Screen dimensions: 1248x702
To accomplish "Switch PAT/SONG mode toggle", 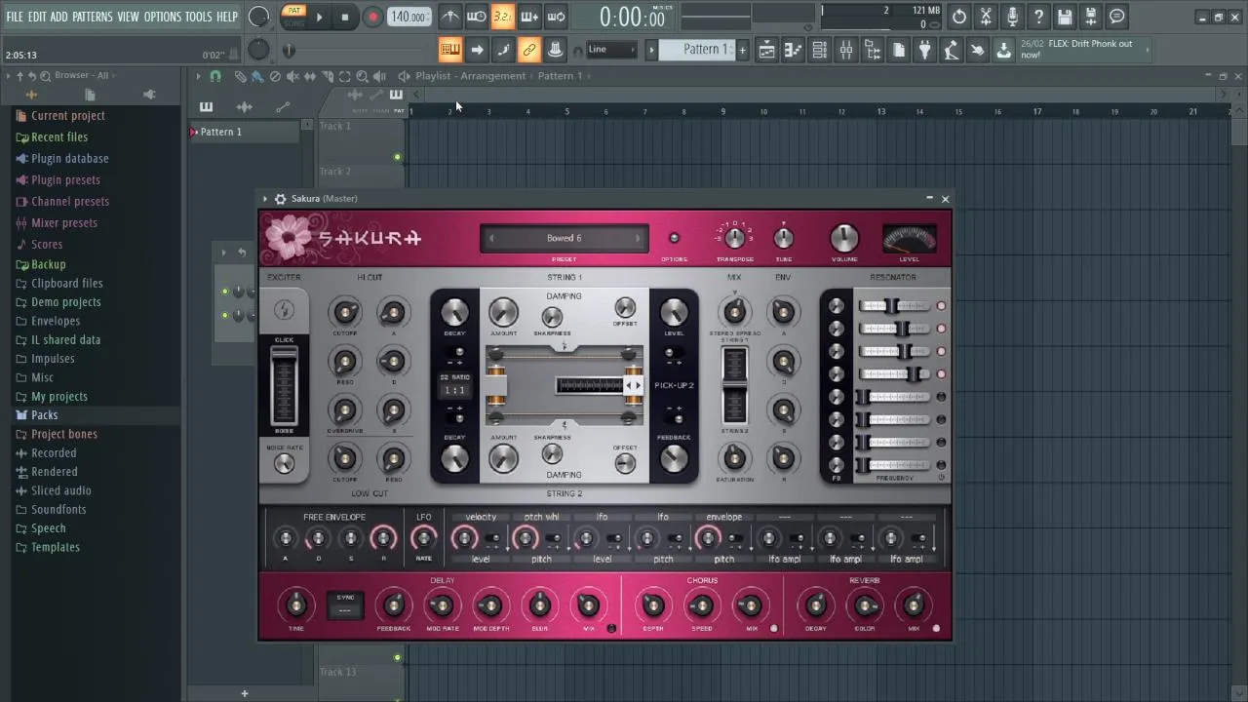I will pos(293,17).
